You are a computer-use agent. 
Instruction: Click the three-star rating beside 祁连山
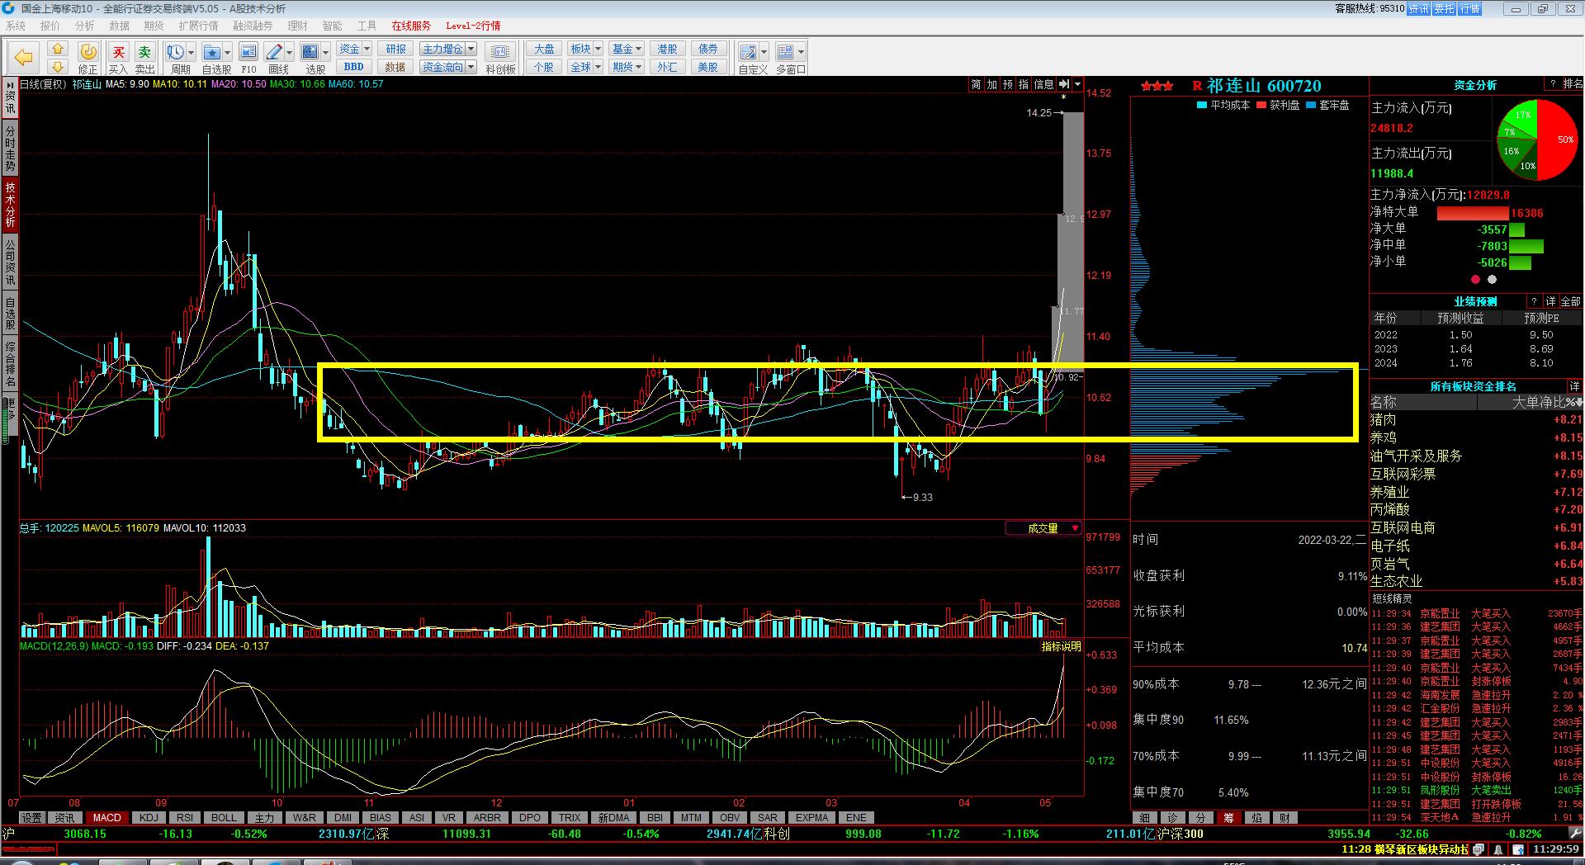point(1157,86)
